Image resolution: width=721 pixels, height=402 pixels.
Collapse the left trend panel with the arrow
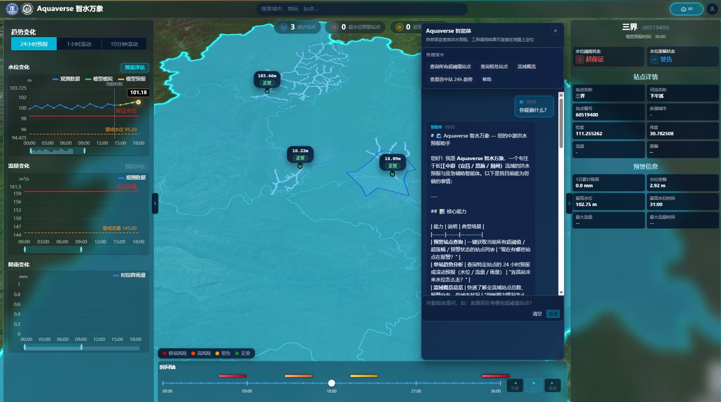[x=155, y=203]
